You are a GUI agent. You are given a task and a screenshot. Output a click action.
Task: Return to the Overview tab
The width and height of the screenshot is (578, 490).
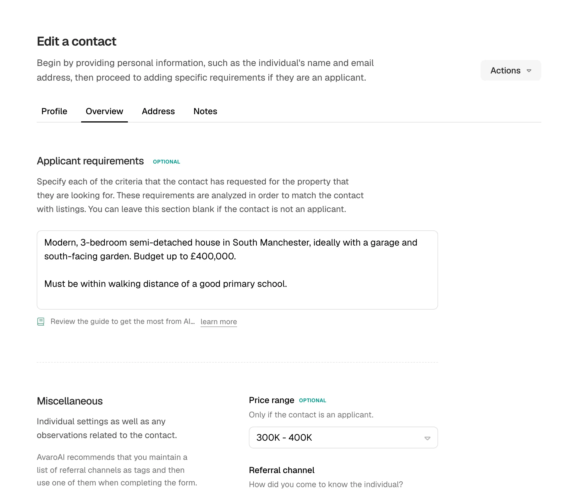(104, 111)
